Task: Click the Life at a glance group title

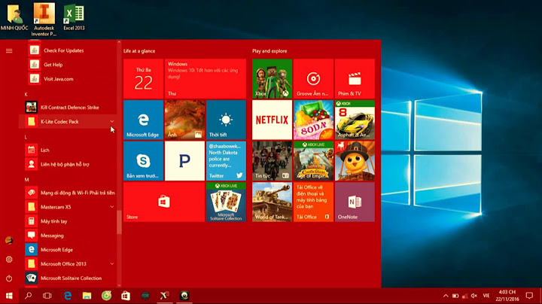Action: click(x=139, y=51)
